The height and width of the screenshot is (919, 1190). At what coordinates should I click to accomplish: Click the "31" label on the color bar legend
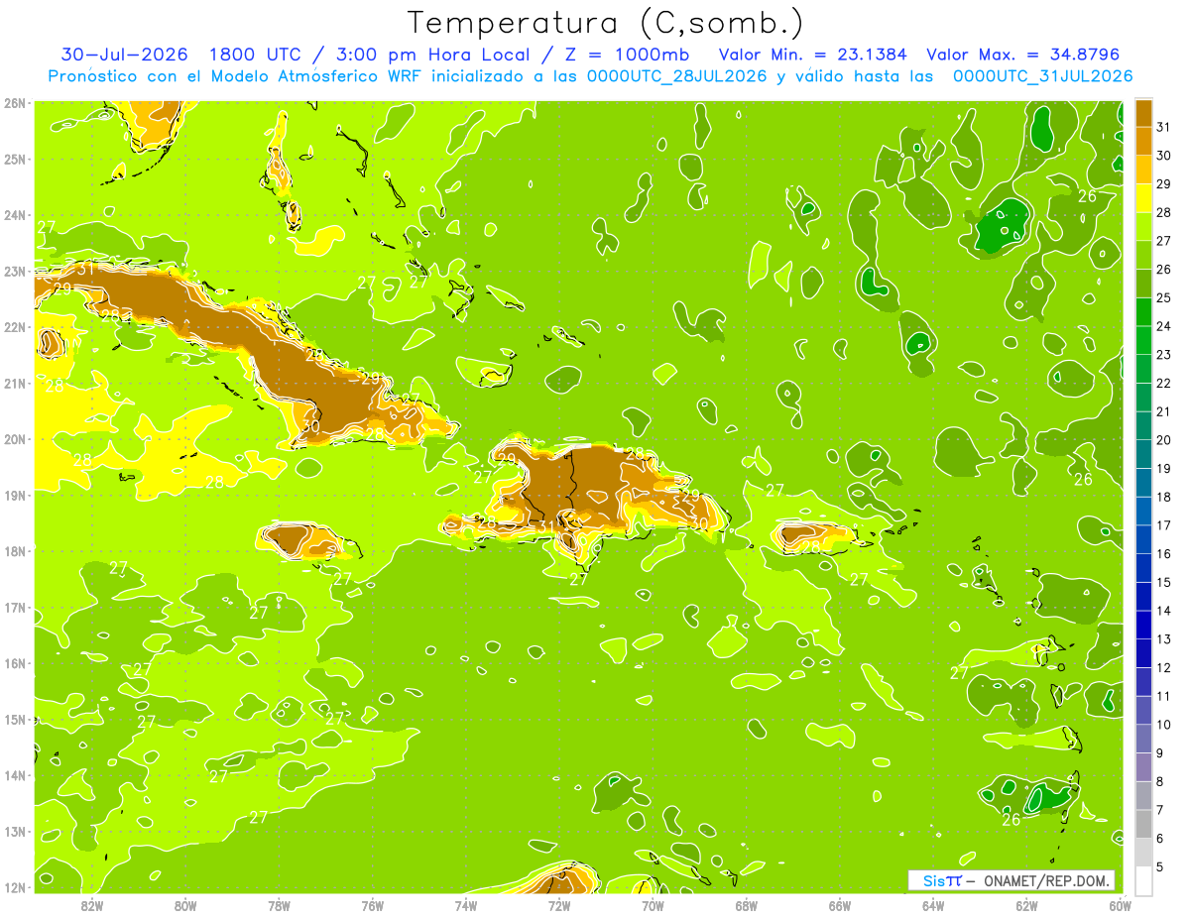click(1164, 127)
